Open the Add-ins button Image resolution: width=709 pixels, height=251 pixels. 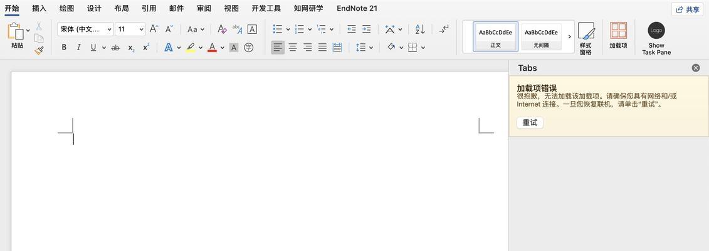[618, 35]
